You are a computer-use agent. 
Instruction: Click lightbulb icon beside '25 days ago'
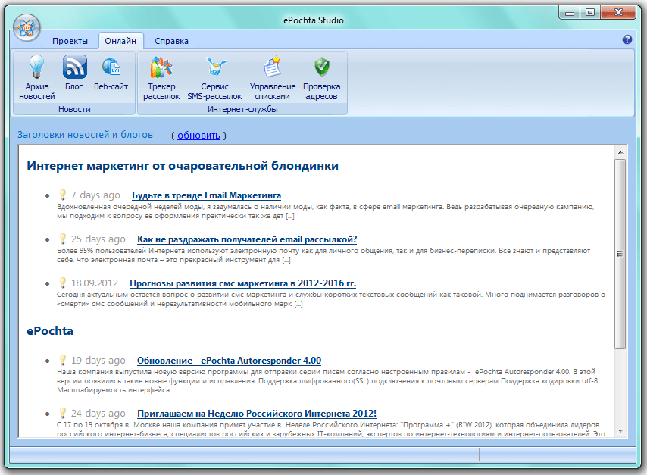click(62, 239)
